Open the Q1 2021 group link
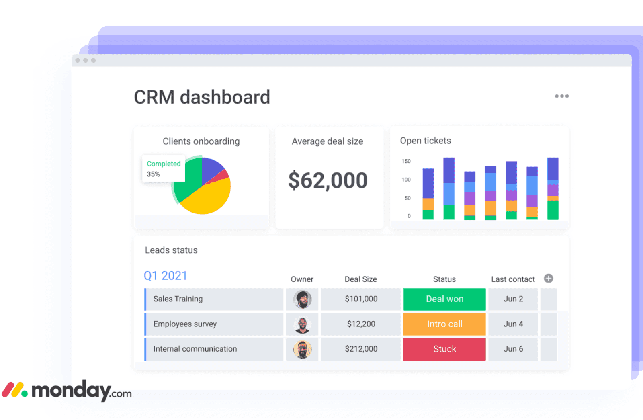 [165, 275]
